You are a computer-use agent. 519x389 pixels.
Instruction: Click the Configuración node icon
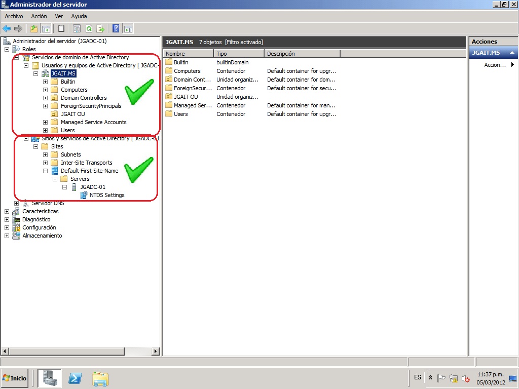click(16, 227)
